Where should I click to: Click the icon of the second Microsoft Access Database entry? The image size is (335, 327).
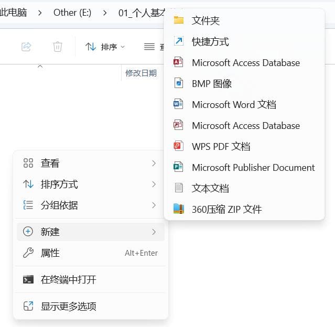[x=178, y=125]
